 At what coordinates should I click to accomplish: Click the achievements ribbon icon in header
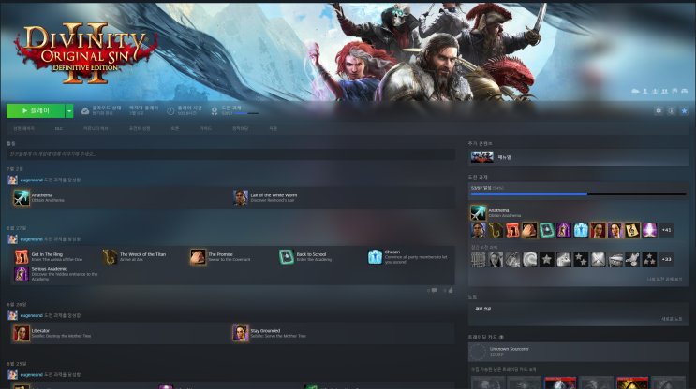pyautogui.click(x=215, y=110)
